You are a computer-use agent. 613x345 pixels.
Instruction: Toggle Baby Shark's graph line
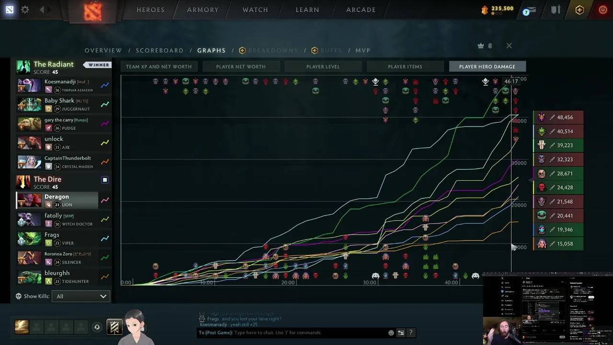(105, 104)
